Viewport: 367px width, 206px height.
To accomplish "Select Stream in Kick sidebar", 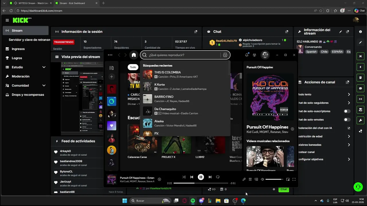I will click(x=26, y=31).
